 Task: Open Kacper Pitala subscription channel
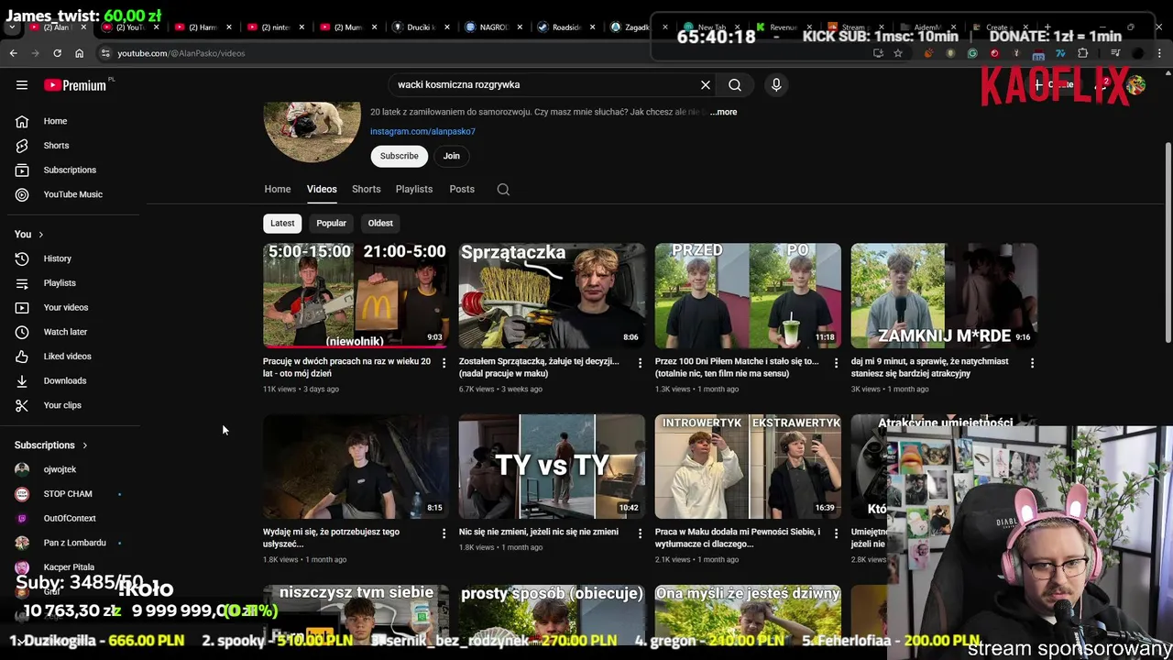click(70, 566)
